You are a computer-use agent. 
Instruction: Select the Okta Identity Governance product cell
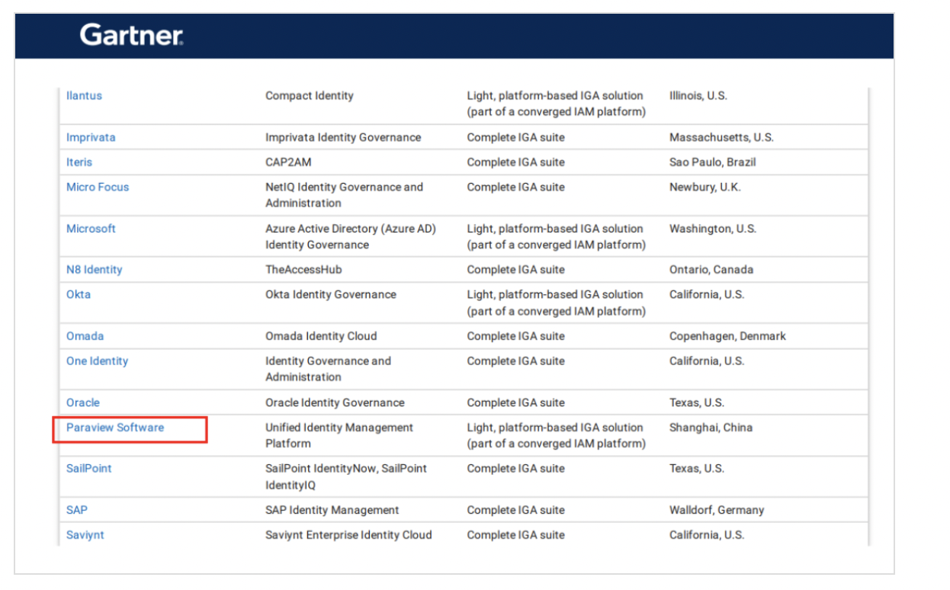pos(331,294)
